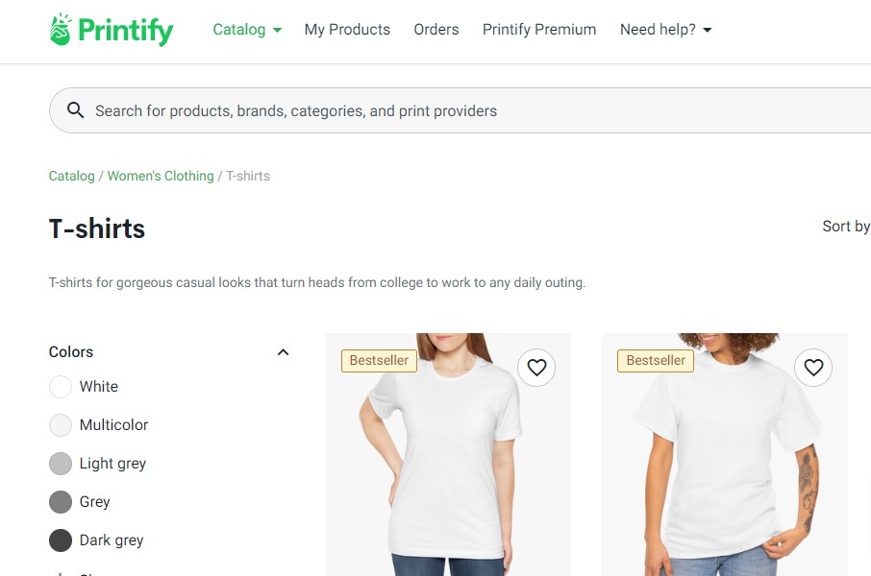Go to My Products
The image size is (871, 576).
tap(347, 30)
